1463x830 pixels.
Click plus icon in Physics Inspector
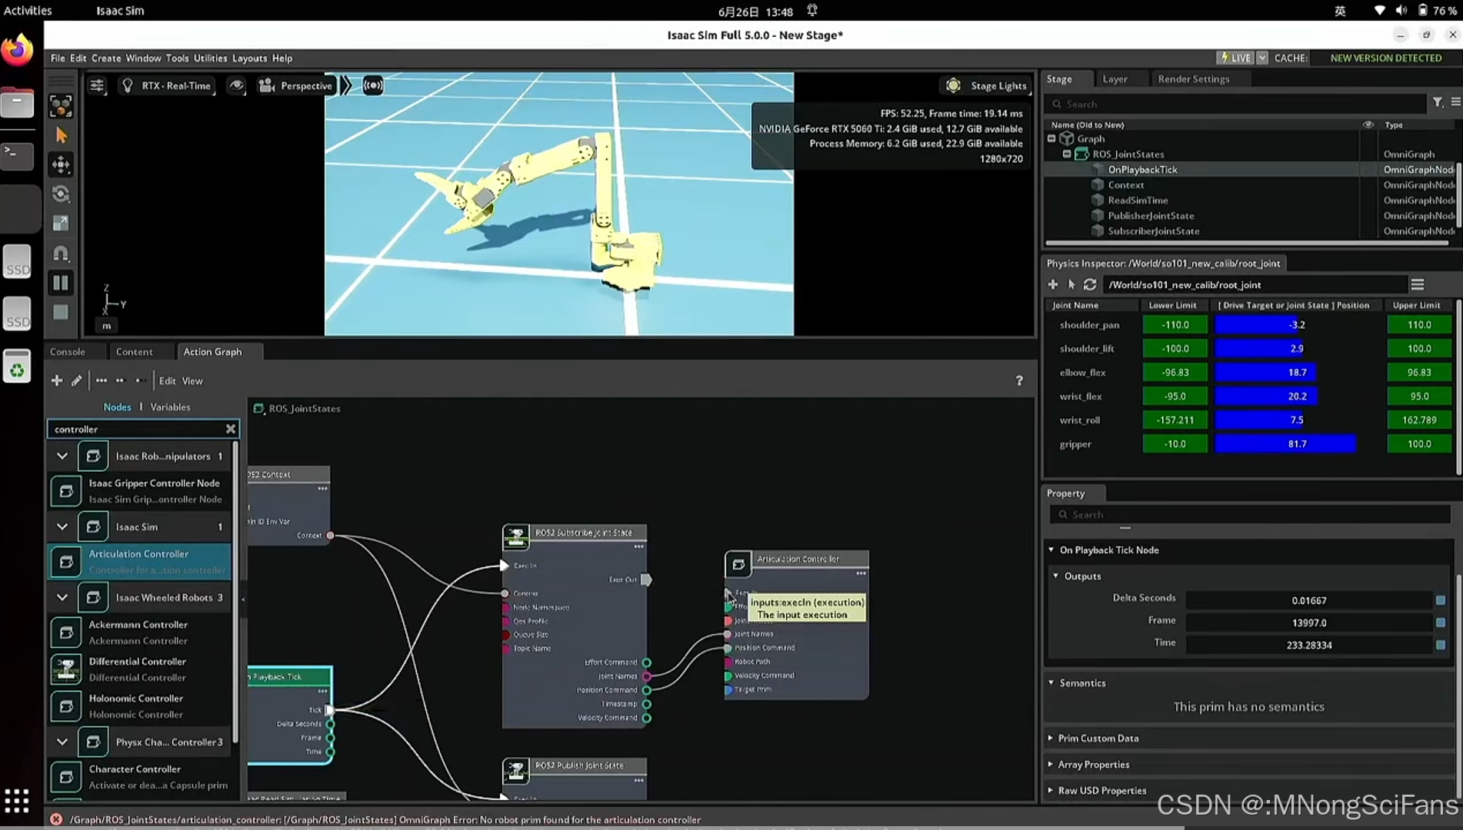1053,284
